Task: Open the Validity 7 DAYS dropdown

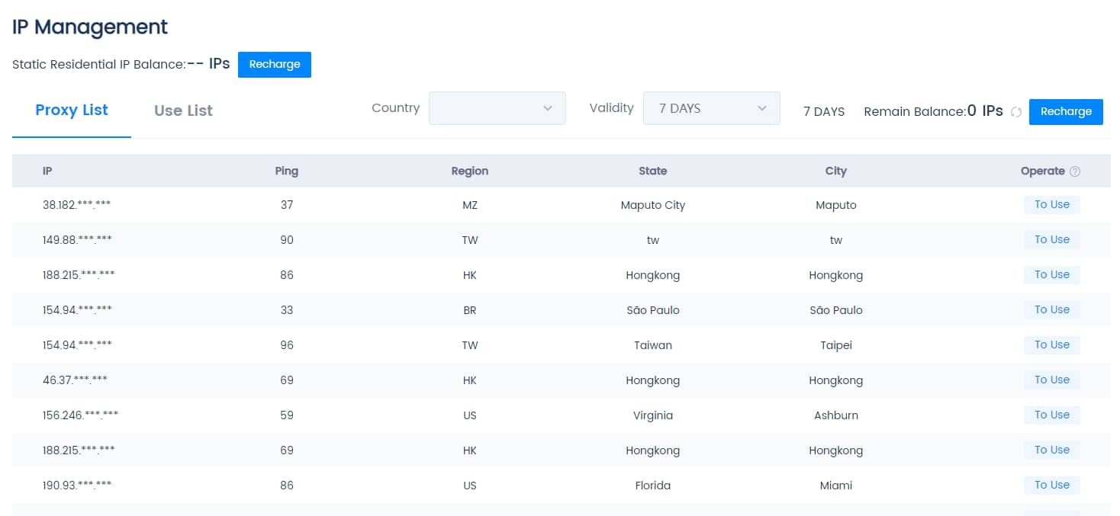Action: click(711, 108)
